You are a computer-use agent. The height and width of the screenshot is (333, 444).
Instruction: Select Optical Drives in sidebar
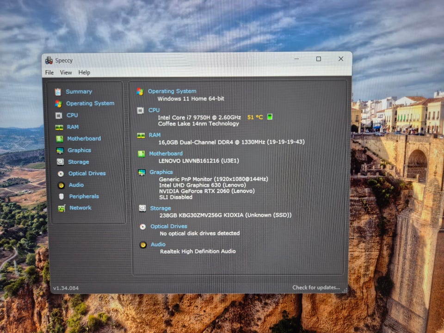click(87, 173)
